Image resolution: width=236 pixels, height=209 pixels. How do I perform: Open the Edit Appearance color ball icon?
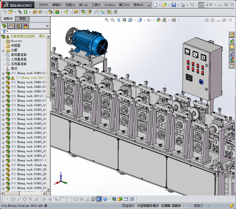158,20
